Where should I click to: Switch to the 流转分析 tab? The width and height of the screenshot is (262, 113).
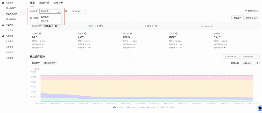click(44, 3)
